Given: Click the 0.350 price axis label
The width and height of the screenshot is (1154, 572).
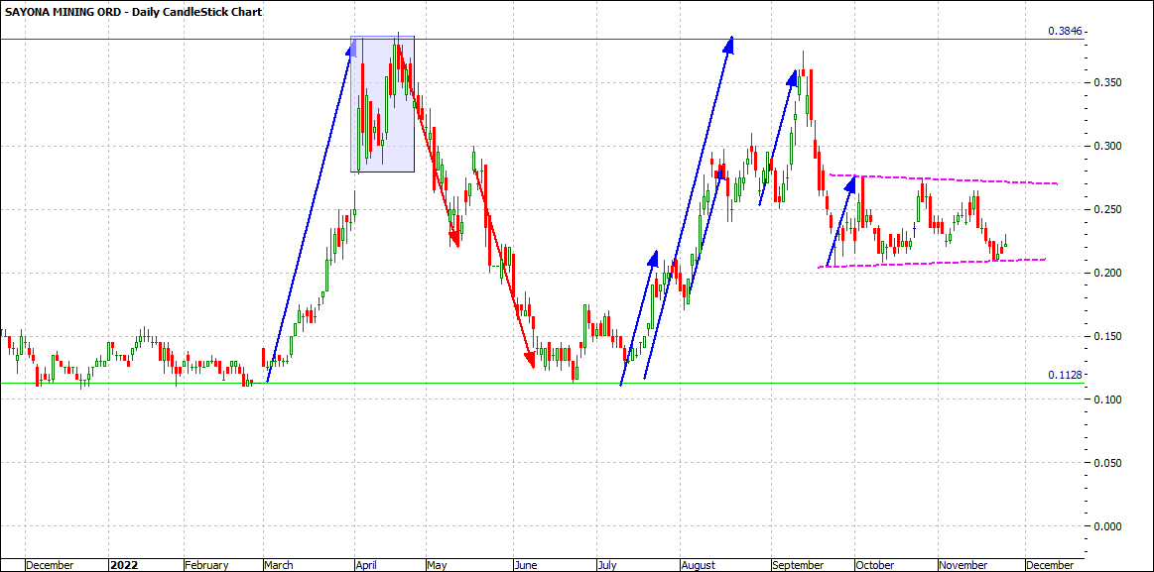Looking at the screenshot, I should click(1106, 83).
